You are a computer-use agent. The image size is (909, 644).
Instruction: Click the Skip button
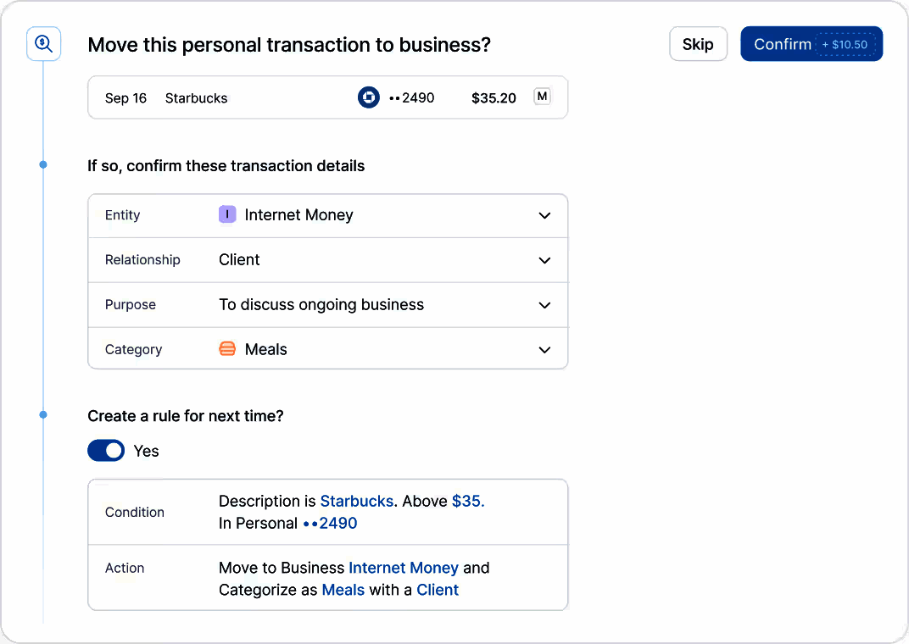click(698, 43)
